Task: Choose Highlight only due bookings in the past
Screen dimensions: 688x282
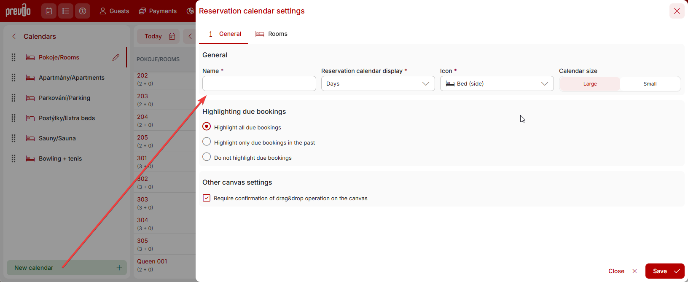Action: (207, 142)
